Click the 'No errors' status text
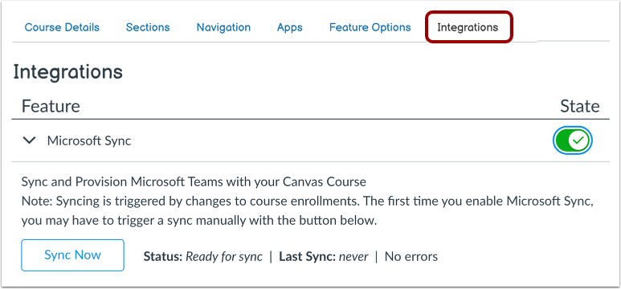Screen dimensions: 621x289 [x=411, y=257]
